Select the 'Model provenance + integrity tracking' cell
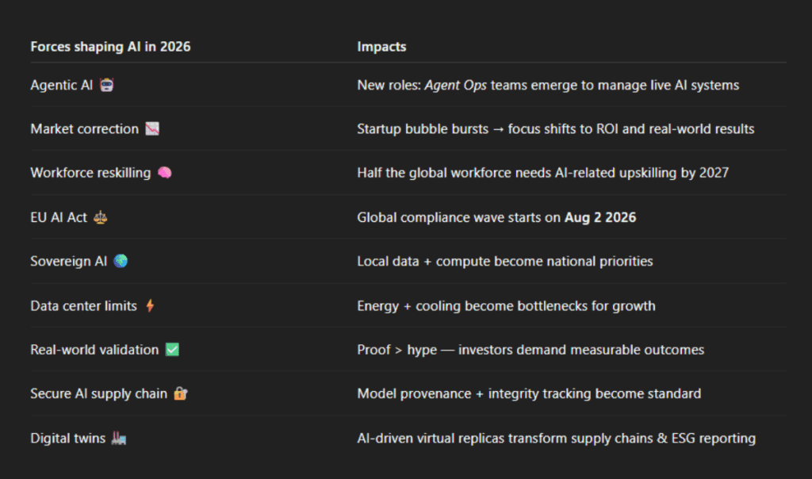This screenshot has width=812, height=479. click(529, 393)
